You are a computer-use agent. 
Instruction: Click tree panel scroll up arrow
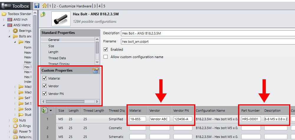35,12
